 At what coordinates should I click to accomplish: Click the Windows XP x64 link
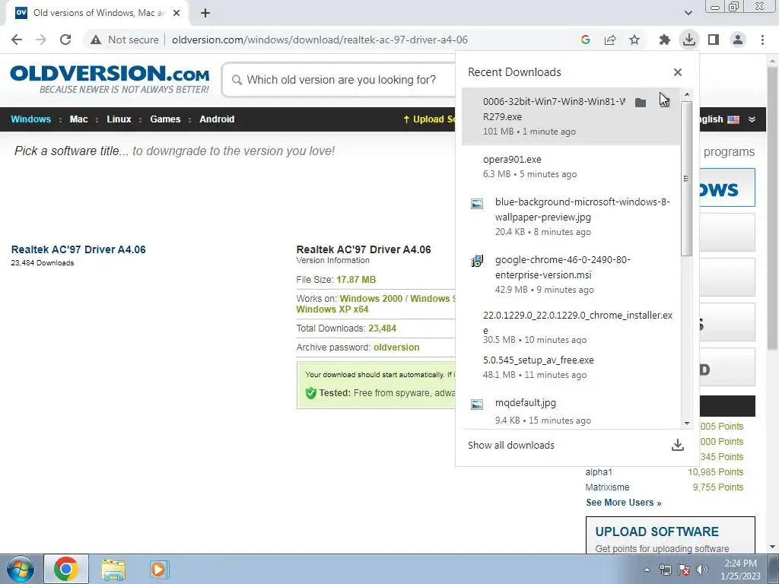click(x=332, y=309)
